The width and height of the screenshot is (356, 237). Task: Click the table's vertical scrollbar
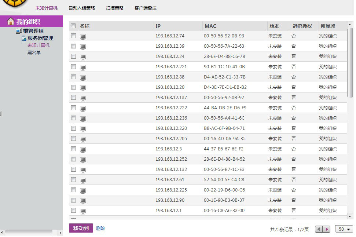pos(351,62)
